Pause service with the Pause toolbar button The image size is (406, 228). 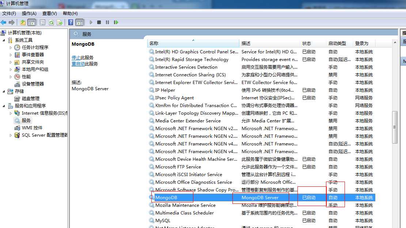pos(107,23)
